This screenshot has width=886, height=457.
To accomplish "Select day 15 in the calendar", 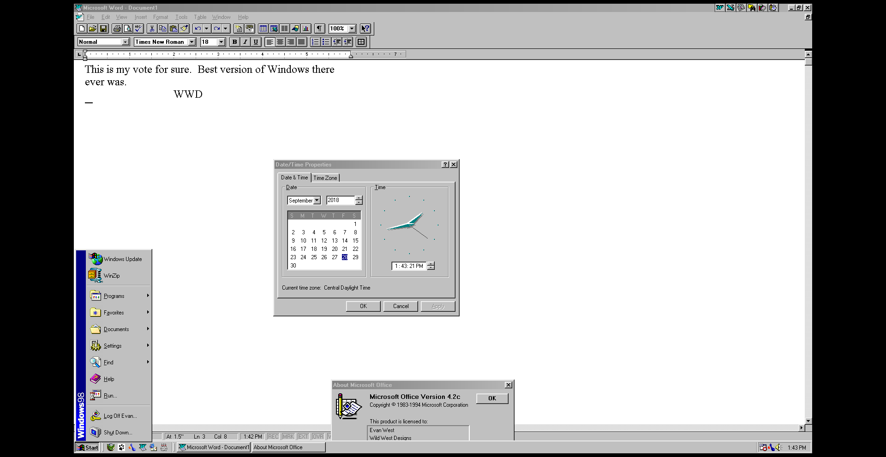I will pyautogui.click(x=355, y=241).
